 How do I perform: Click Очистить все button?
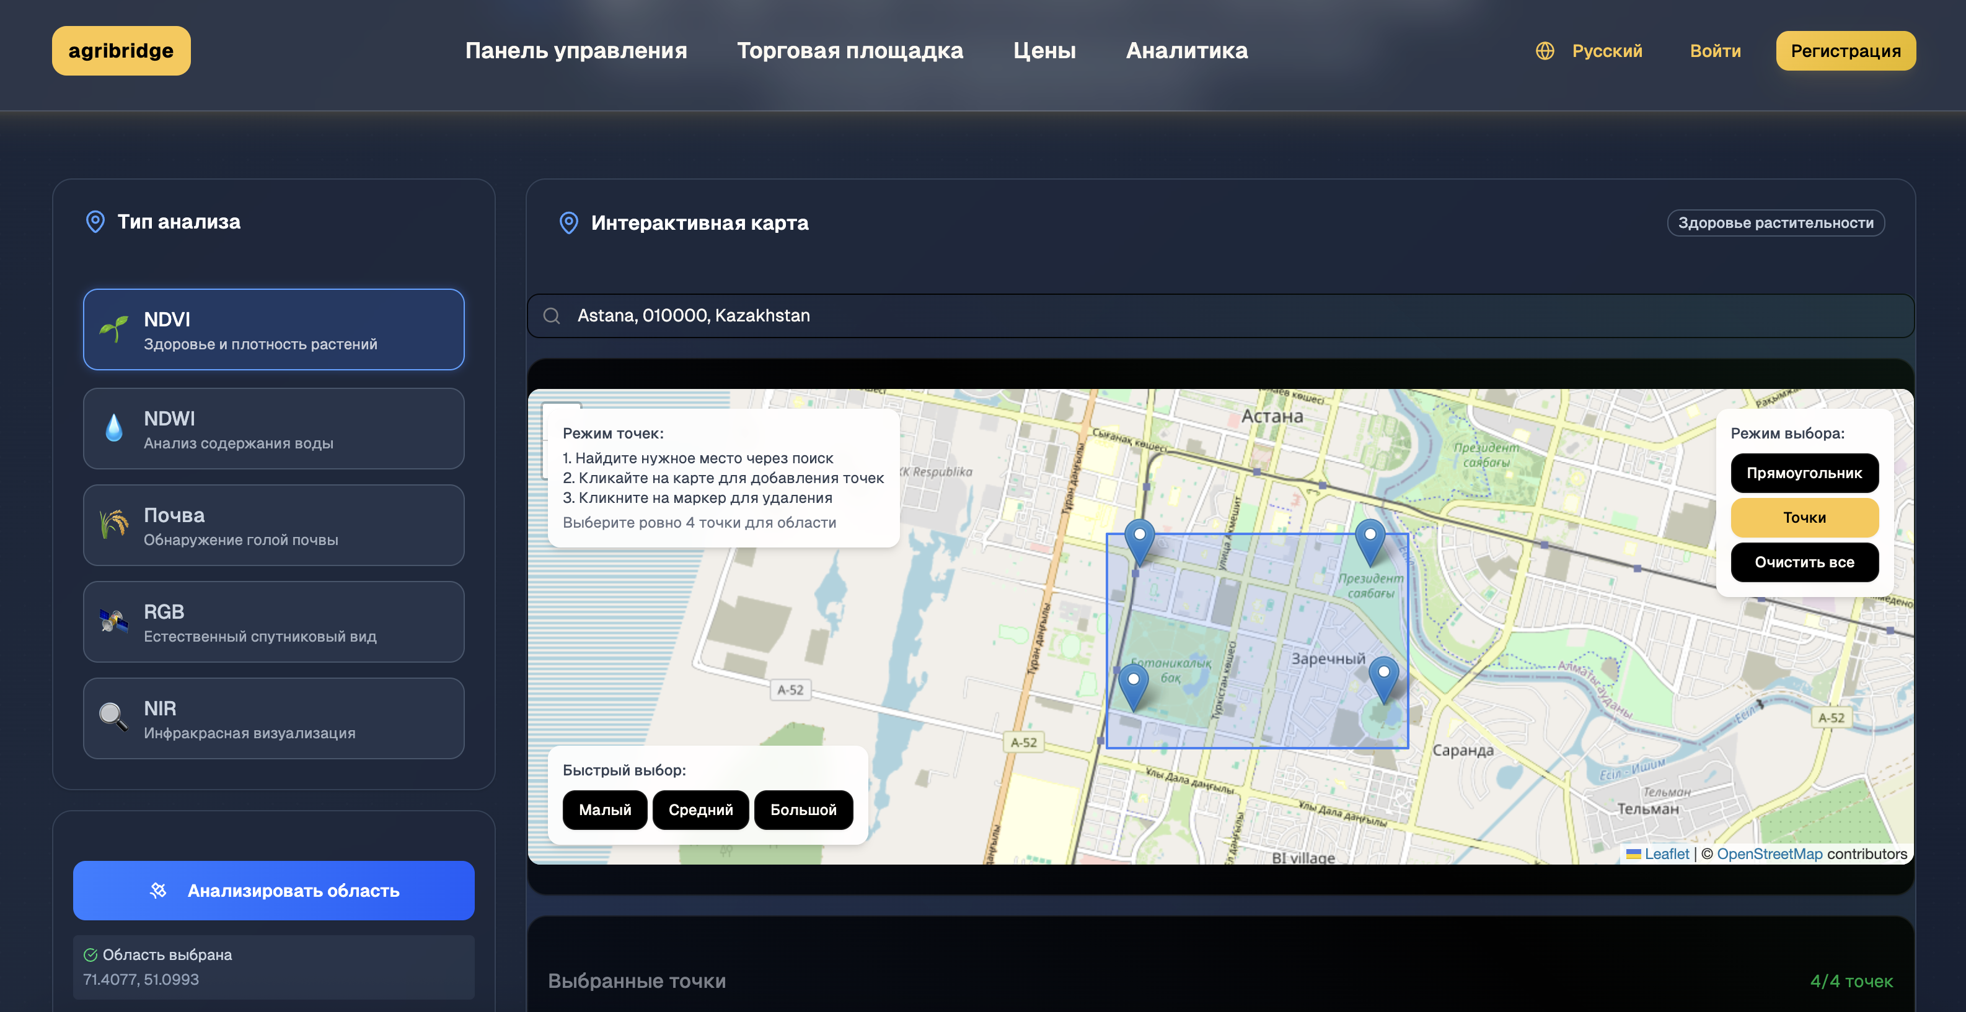click(x=1804, y=562)
